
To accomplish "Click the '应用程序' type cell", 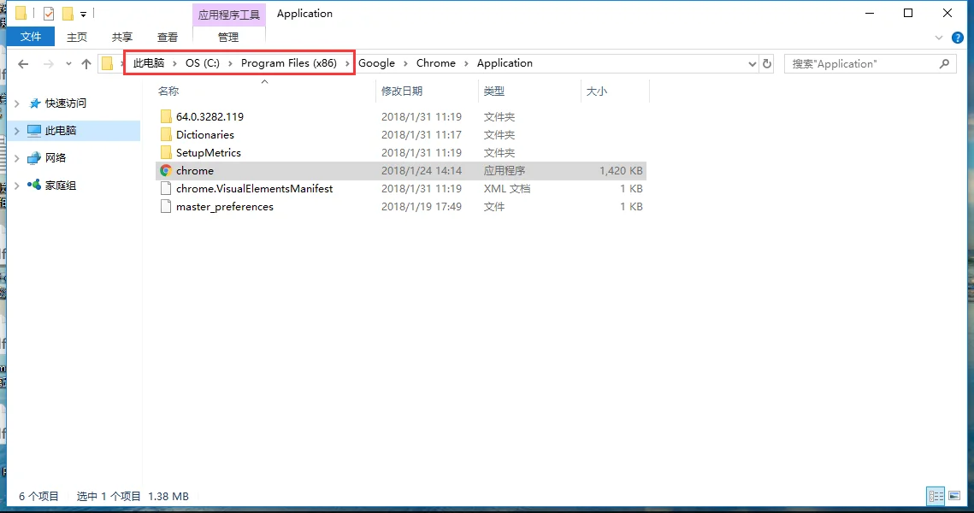I will [505, 170].
